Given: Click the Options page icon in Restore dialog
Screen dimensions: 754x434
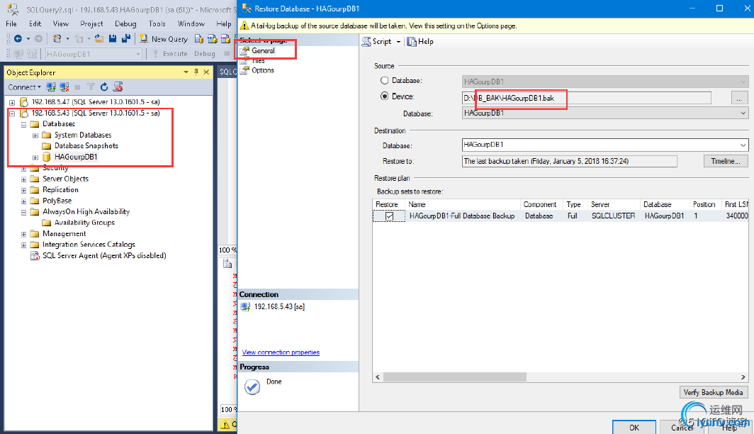Looking at the screenshot, I should pyautogui.click(x=244, y=70).
